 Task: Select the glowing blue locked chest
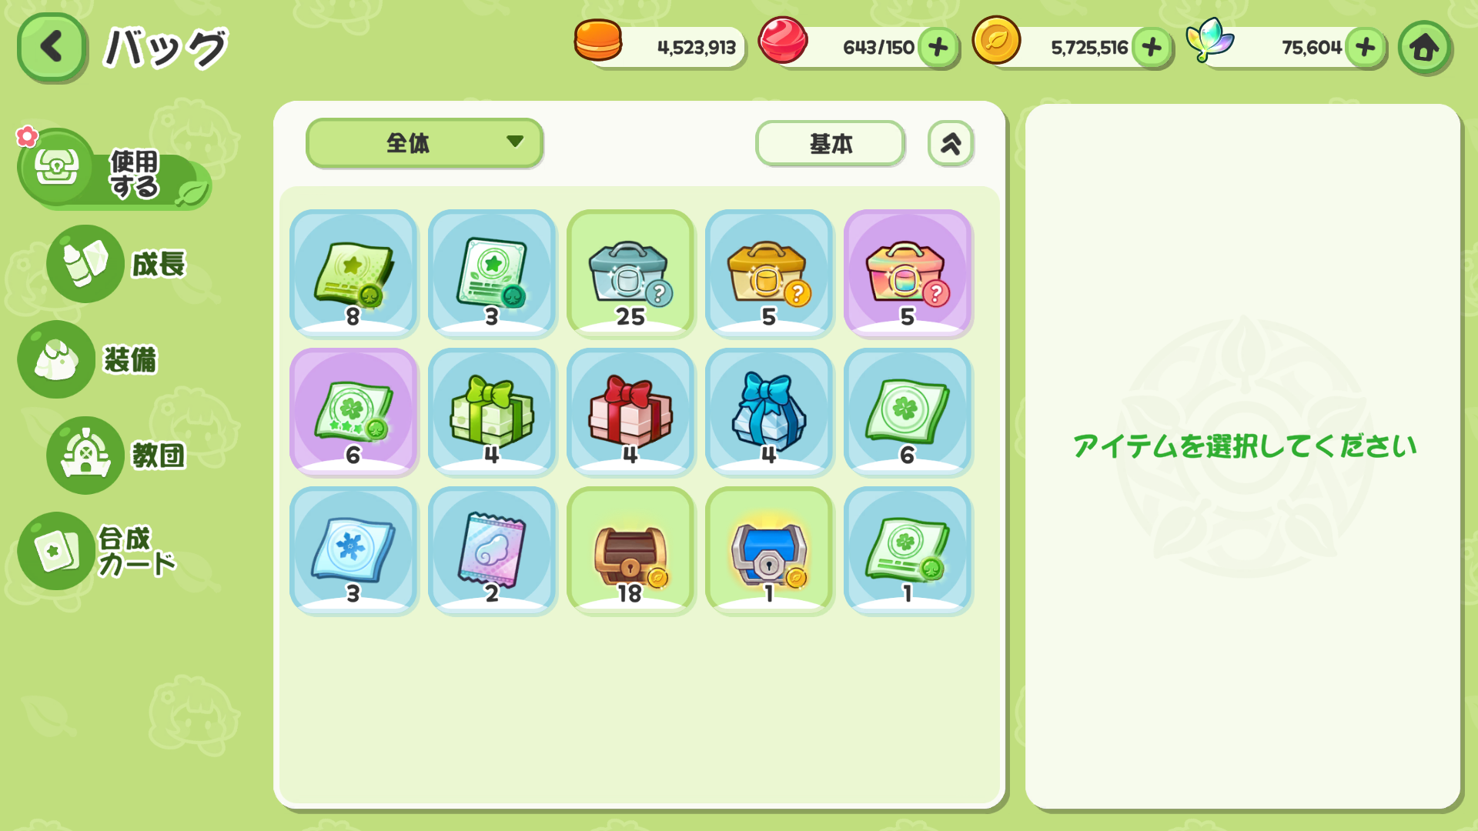[x=769, y=550]
